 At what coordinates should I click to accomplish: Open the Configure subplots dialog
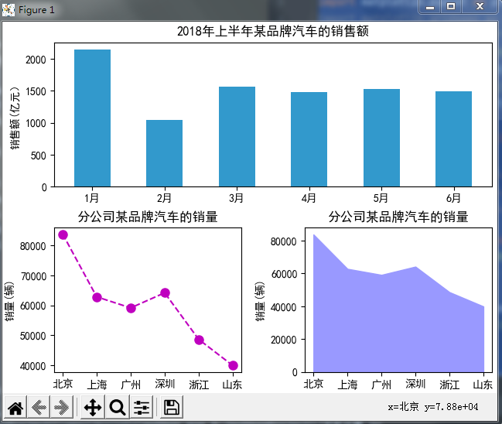pos(142,407)
